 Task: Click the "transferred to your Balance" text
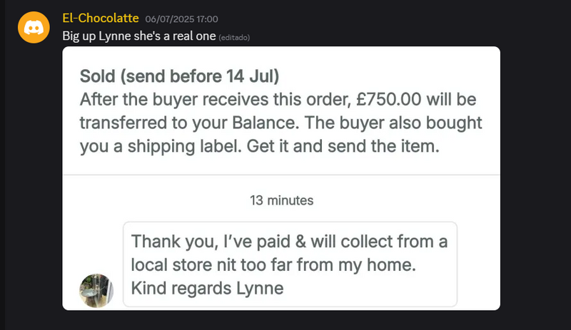[189, 123]
